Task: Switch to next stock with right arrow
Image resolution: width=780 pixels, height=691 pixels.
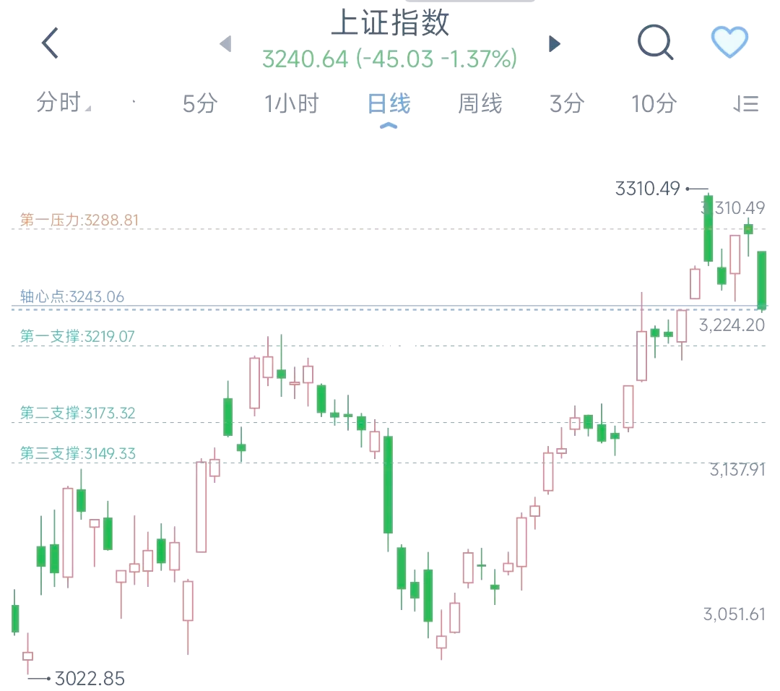Action: pos(554,43)
